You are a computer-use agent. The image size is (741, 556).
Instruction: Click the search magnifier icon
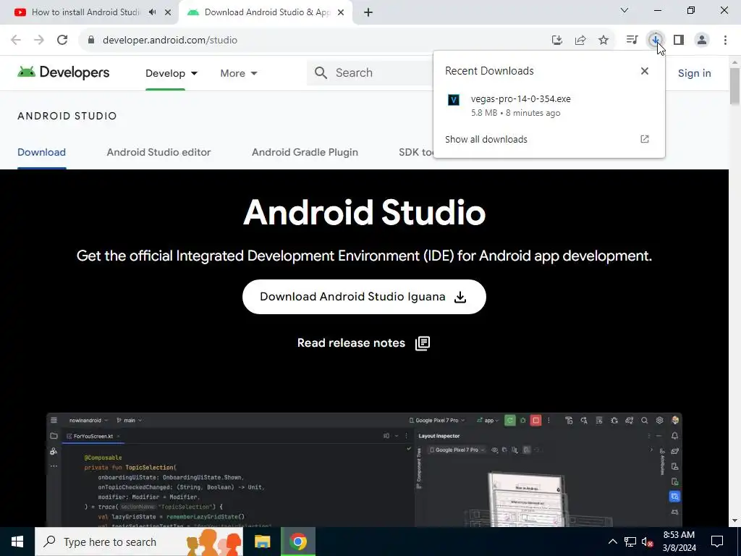tap(321, 73)
